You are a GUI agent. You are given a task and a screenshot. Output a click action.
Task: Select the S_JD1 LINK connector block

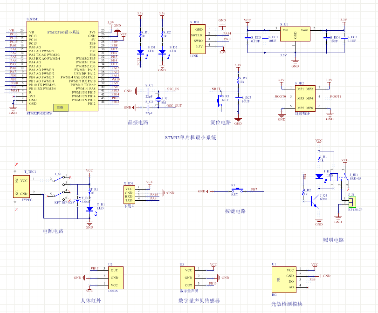198,39
